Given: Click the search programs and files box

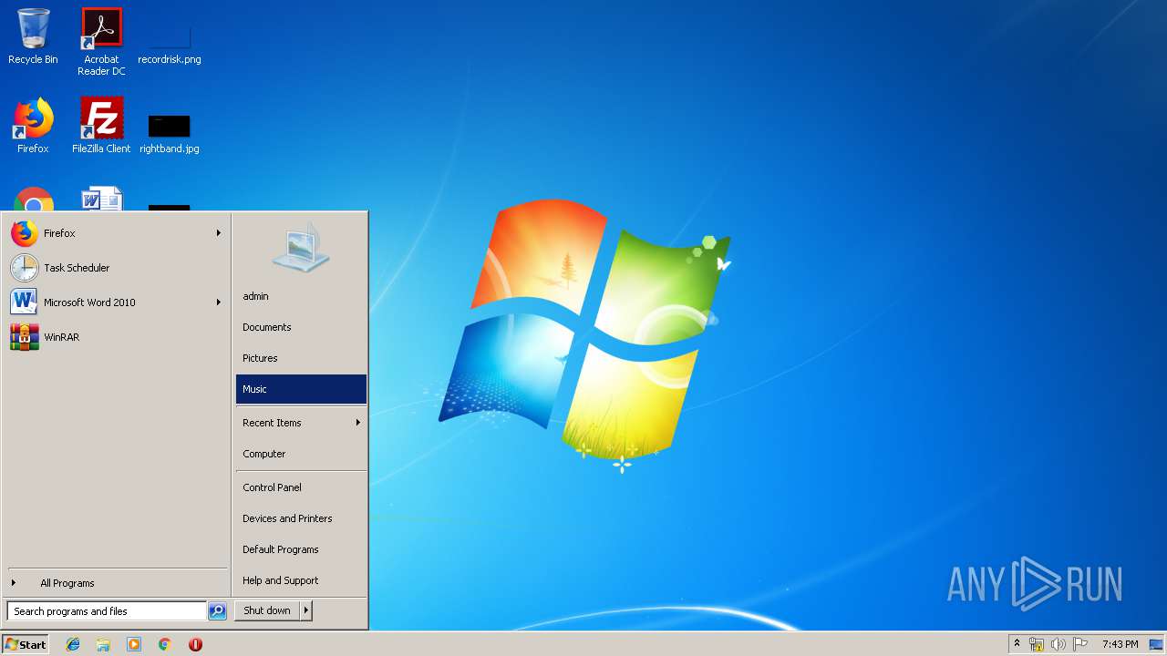Looking at the screenshot, I should point(107,611).
